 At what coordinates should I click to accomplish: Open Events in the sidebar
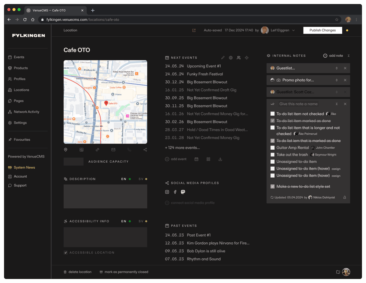click(x=16, y=57)
